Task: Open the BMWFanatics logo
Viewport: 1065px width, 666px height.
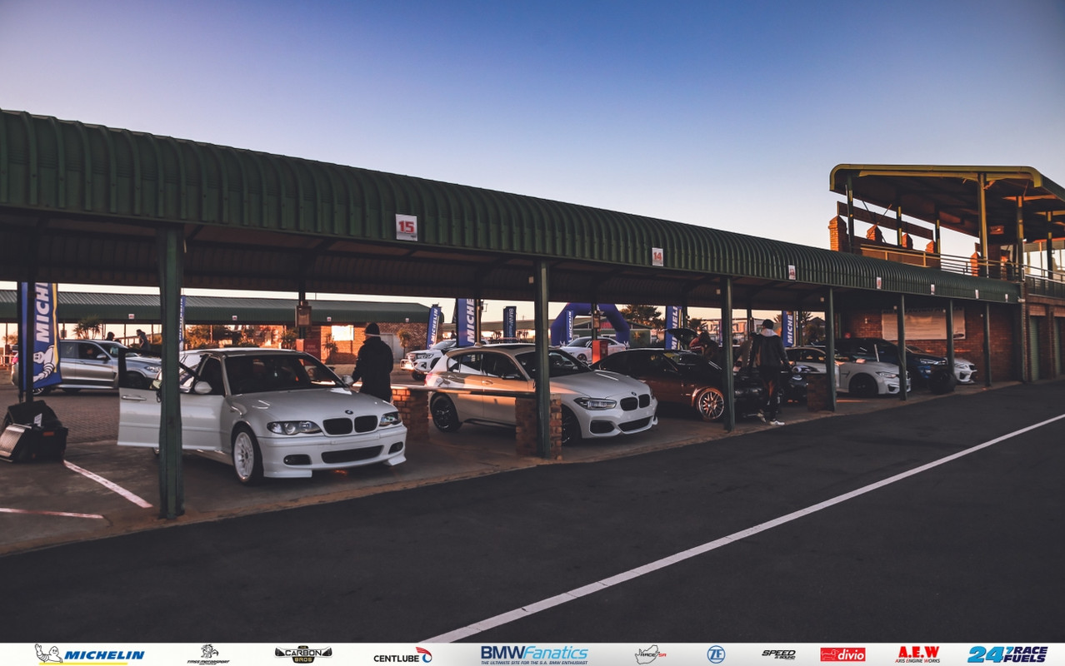Action: [x=534, y=654]
